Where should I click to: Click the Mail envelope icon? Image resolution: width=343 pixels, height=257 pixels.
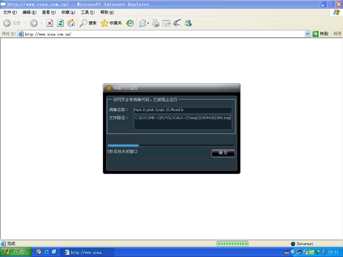tap(143, 23)
